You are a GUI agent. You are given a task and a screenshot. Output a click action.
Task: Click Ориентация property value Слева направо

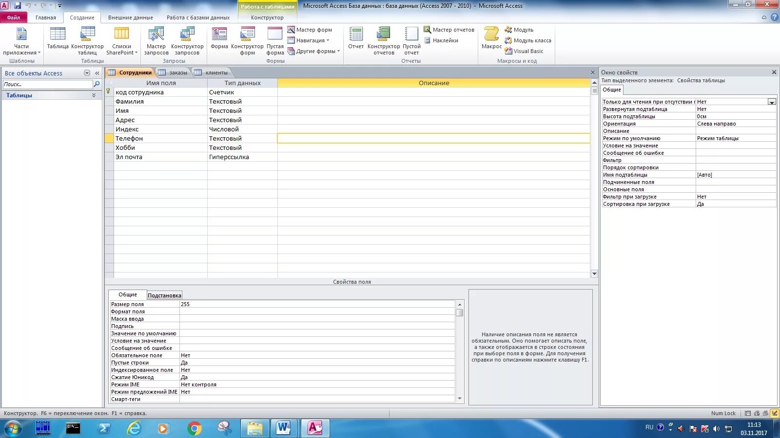[x=736, y=124]
